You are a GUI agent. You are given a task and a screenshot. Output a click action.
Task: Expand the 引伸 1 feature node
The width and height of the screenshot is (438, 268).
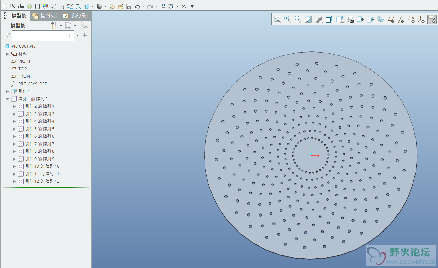7,91
